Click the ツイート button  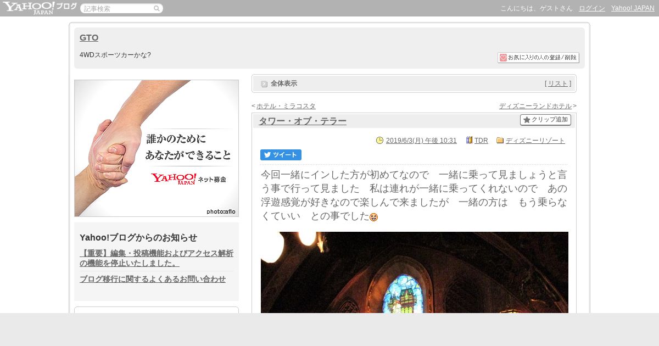click(x=281, y=155)
